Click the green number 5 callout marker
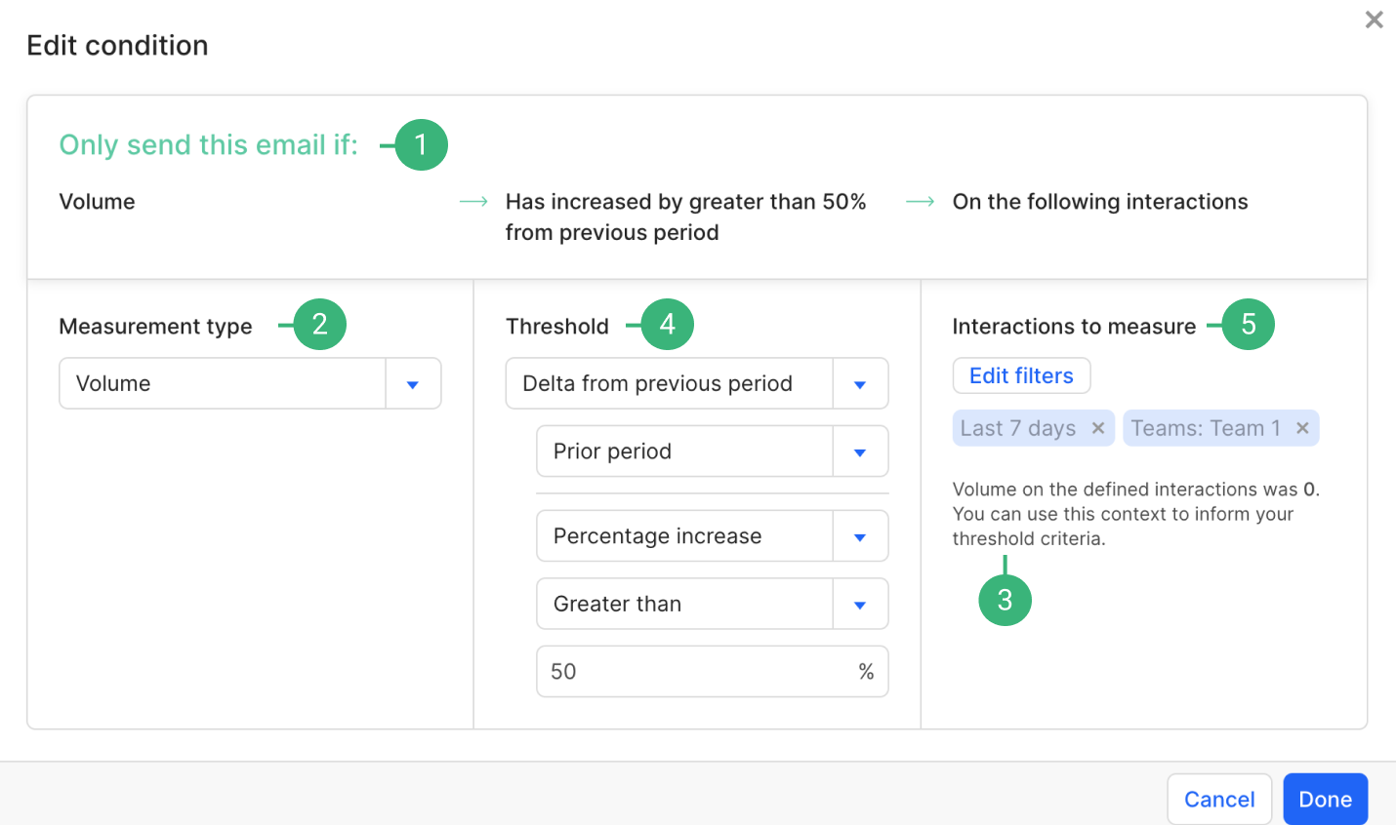1396x825 pixels. (1248, 325)
